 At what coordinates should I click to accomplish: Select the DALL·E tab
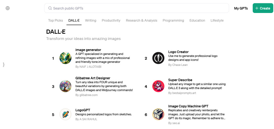coord(74,20)
